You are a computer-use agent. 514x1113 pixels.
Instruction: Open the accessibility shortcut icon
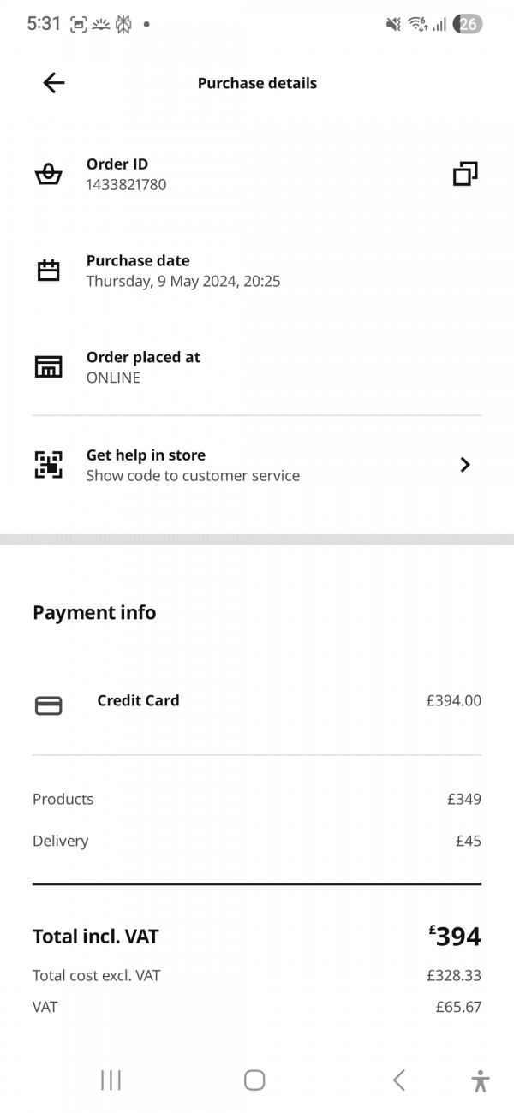(481, 1080)
